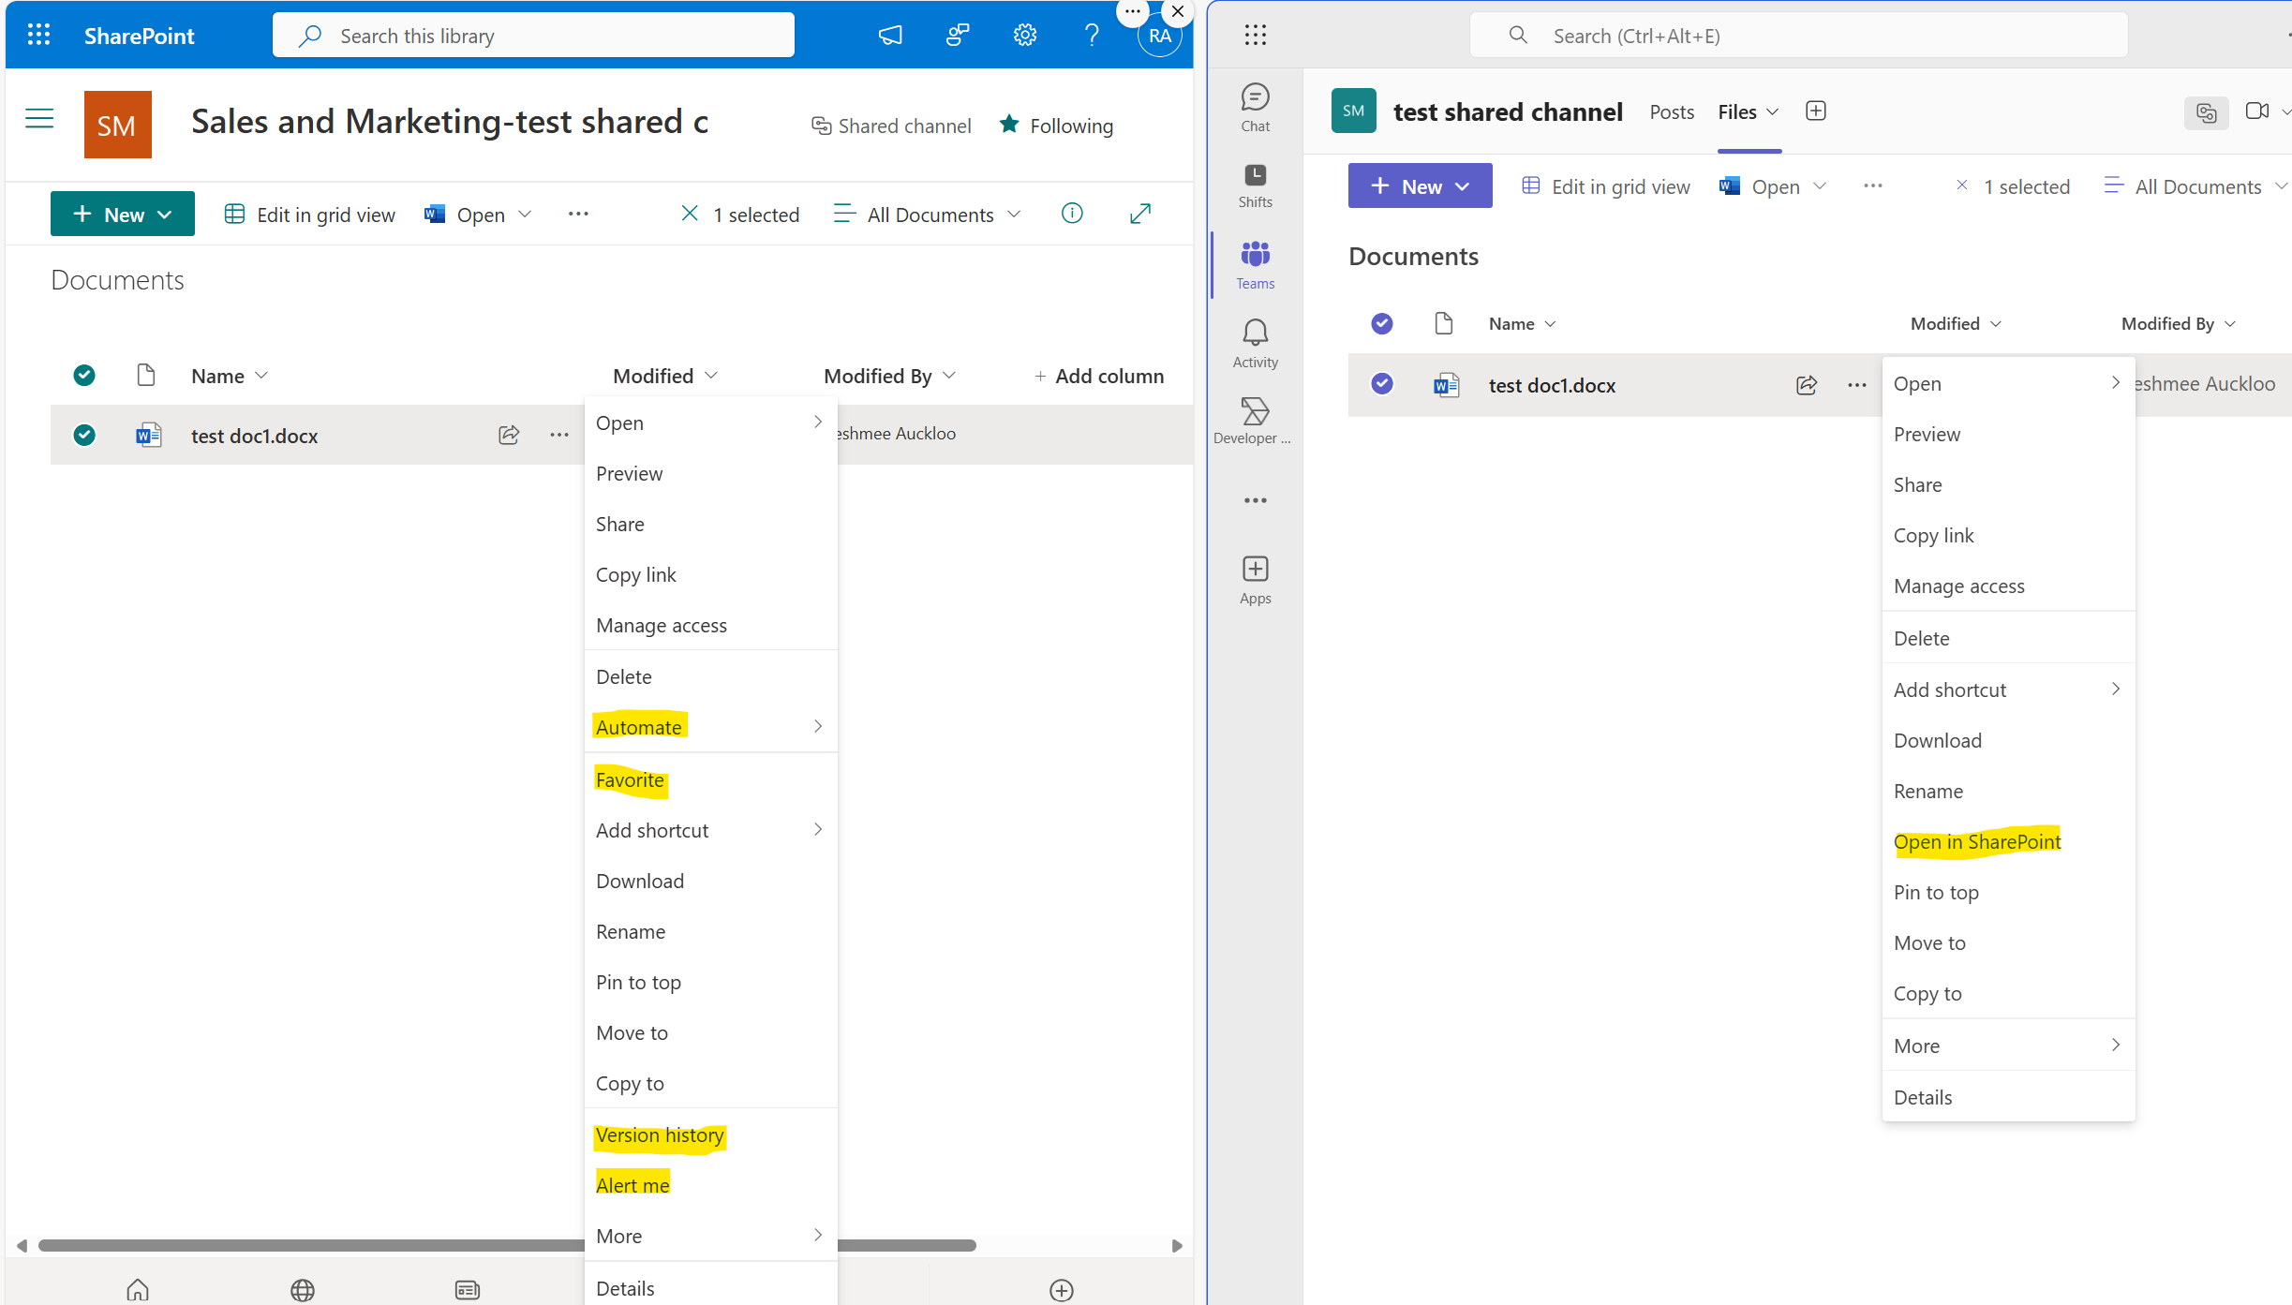The image size is (2292, 1305).
Task: Open the Teams app launcher grid
Action: pyautogui.click(x=1255, y=36)
